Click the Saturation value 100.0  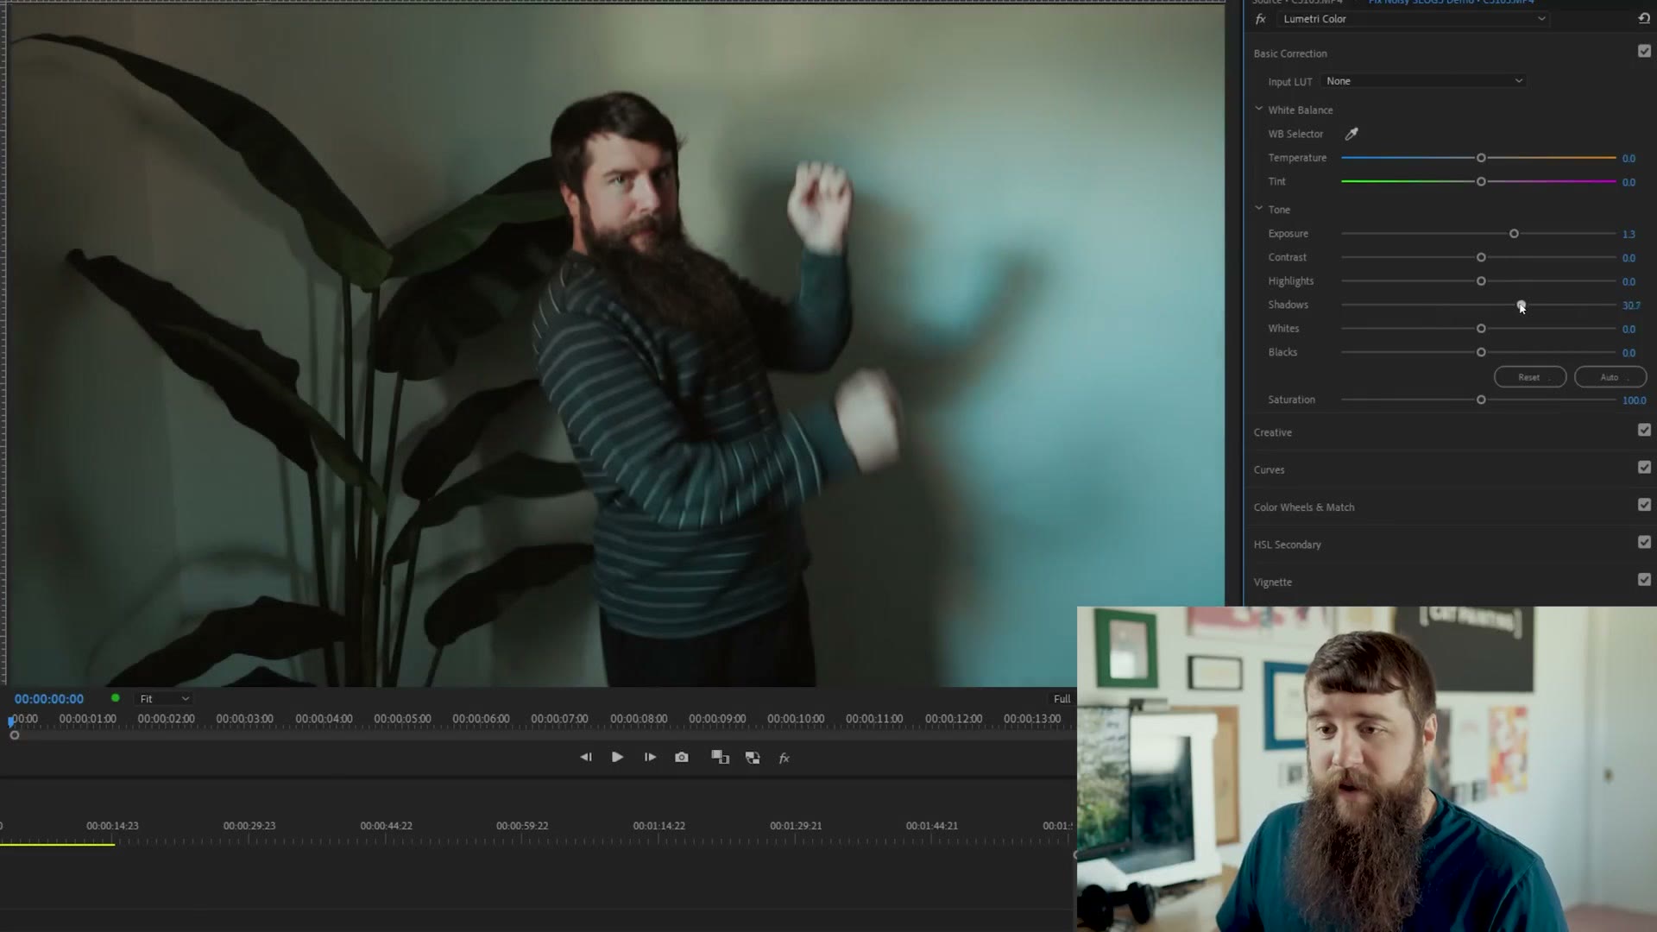click(x=1634, y=400)
